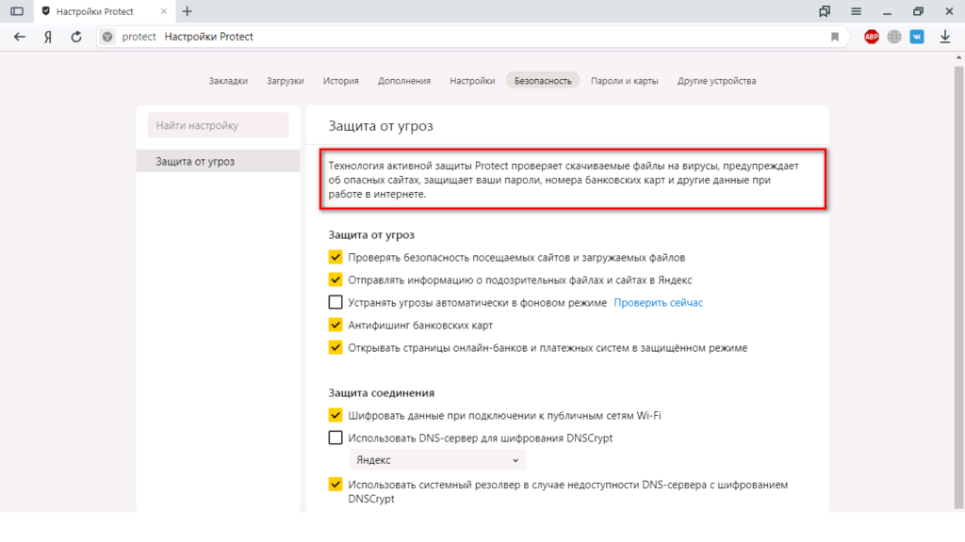Toggle Шифровать данные при подключении Wi-Fi
965x542 pixels.
(x=335, y=415)
